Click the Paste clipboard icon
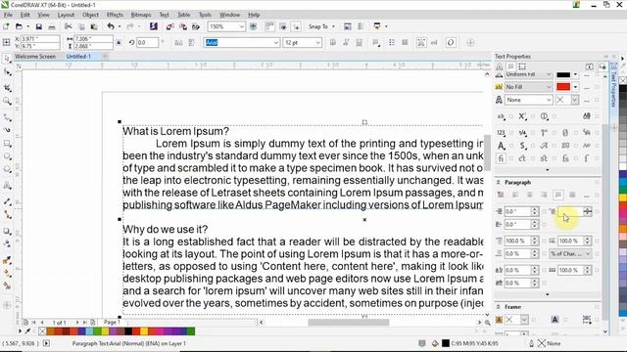 94,26
